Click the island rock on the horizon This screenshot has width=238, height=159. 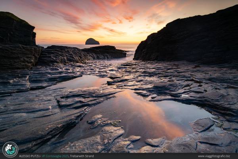pyautogui.click(x=92, y=41)
